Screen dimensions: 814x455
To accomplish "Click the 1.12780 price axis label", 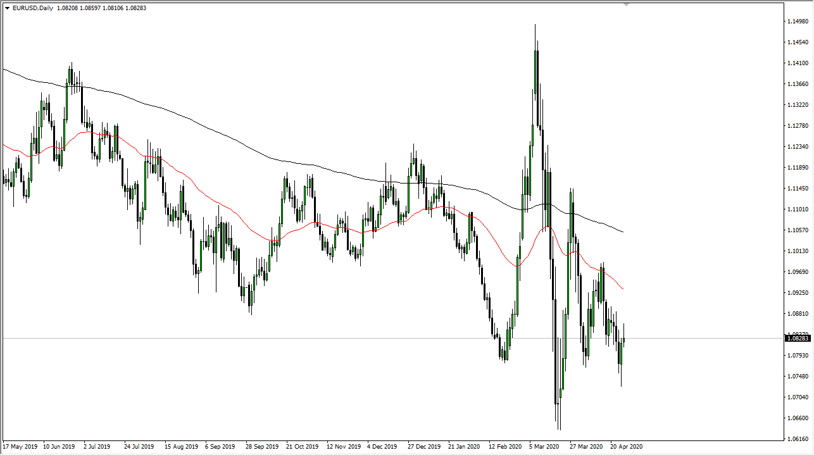I will pos(798,126).
